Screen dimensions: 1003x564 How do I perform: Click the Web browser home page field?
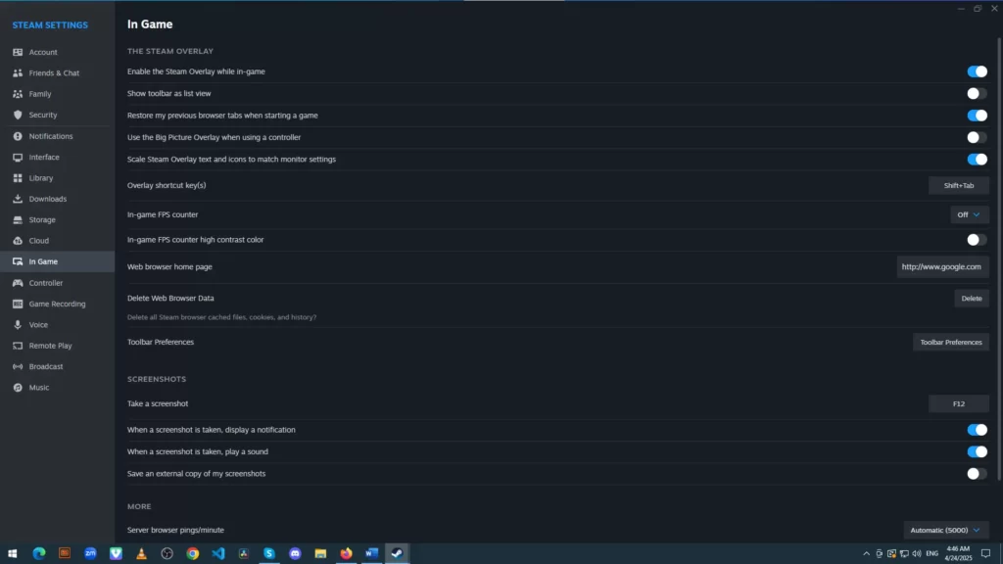pyautogui.click(x=941, y=266)
